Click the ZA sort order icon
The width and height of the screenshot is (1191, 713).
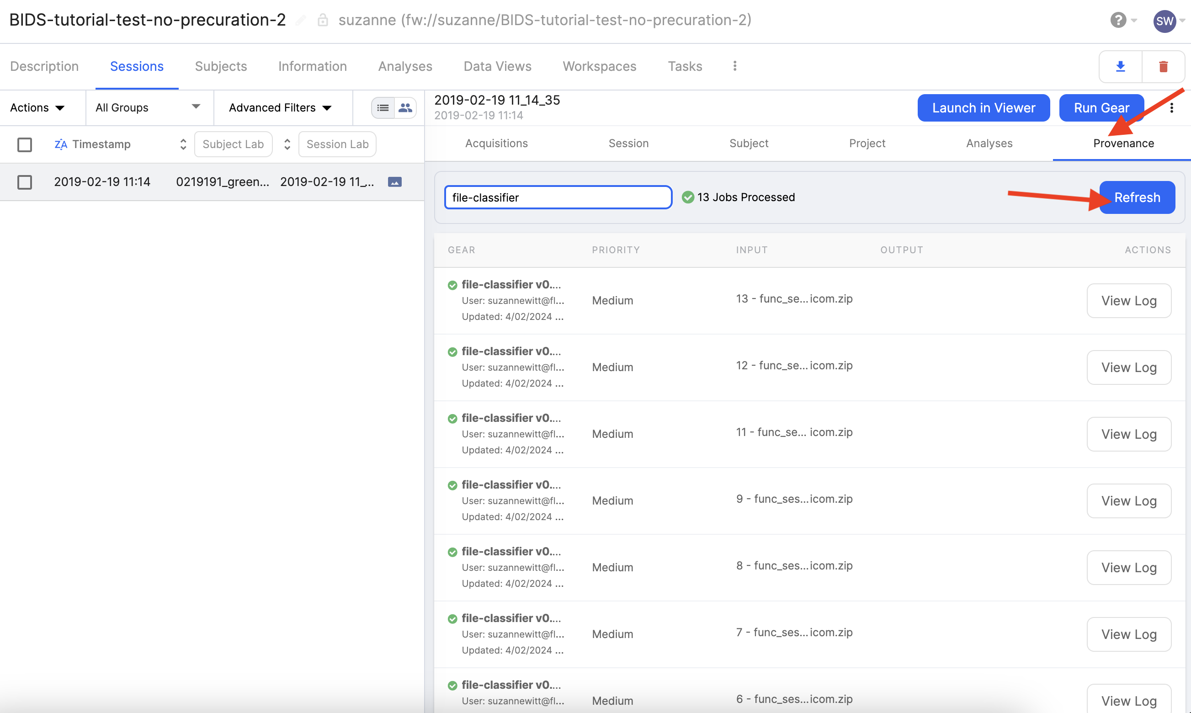(x=60, y=144)
